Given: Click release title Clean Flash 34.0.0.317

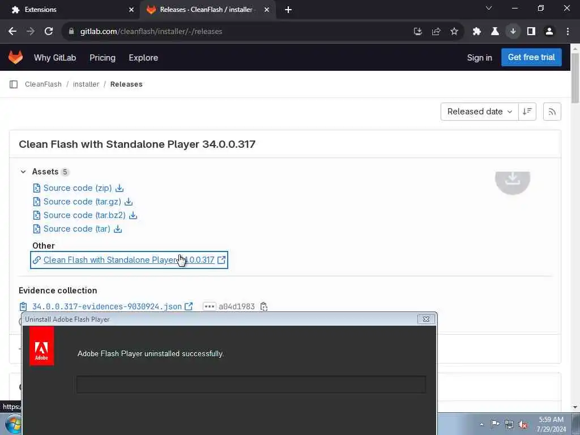Looking at the screenshot, I should (137, 144).
